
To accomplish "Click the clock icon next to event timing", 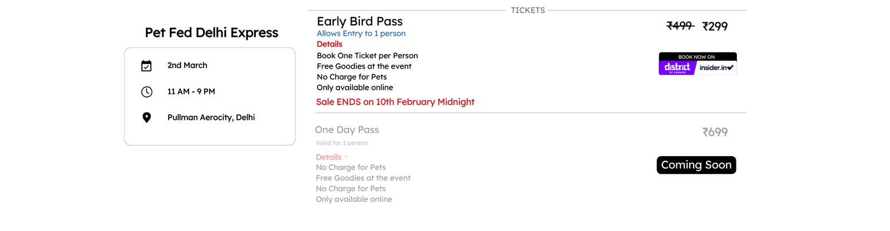I will pyautogui.click(x=147, y=92).
